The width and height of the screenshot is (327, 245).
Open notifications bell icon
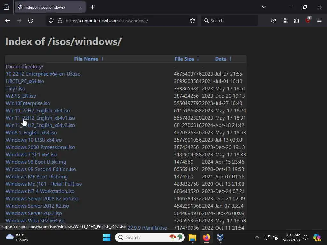pos(305,237)
